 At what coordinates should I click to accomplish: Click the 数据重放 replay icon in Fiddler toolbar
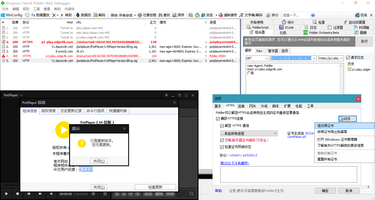coord(33,15)
